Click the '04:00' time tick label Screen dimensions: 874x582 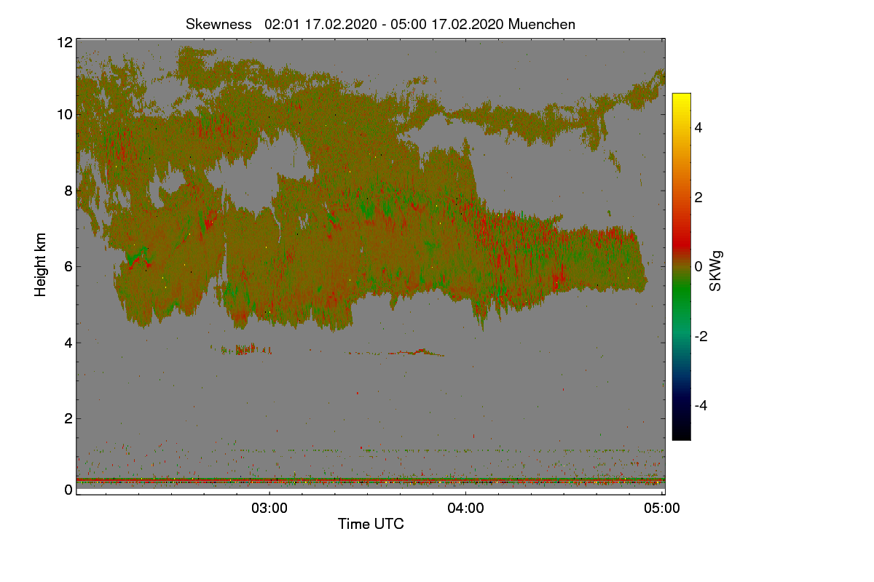(x=466, y=508)
